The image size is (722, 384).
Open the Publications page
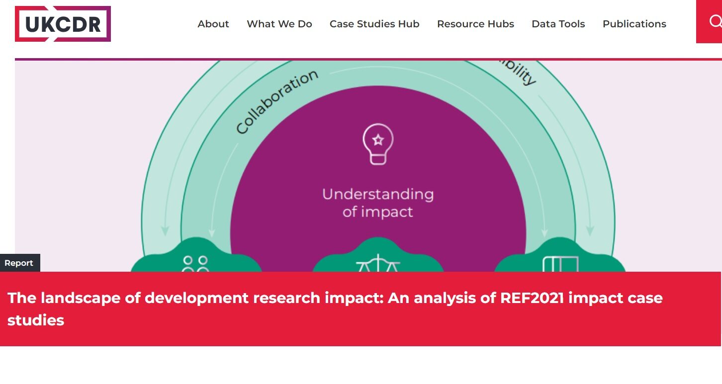pos(634,24)
